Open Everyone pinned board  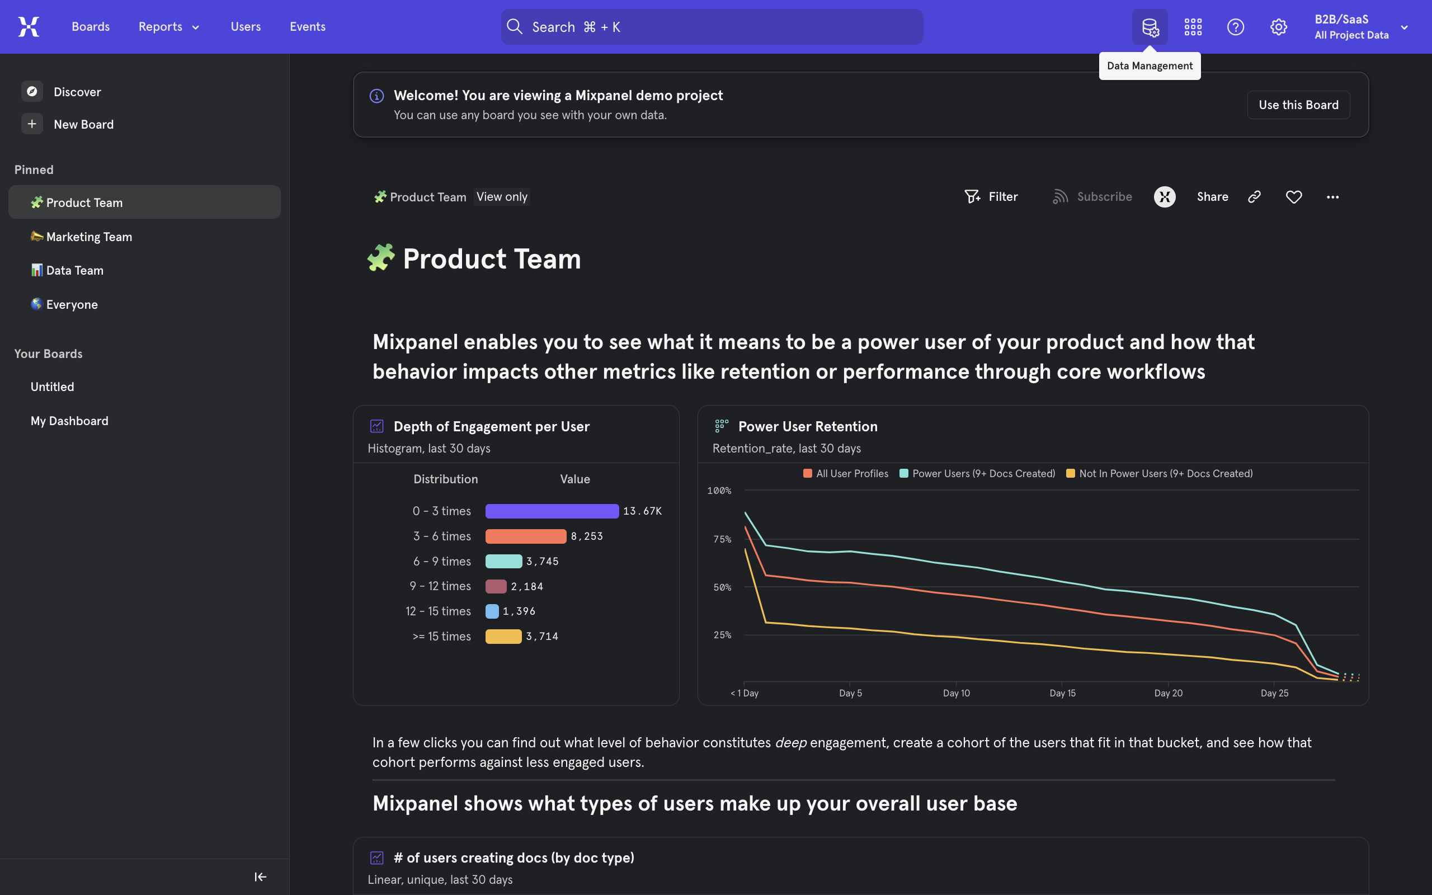(x=144, y=304)
